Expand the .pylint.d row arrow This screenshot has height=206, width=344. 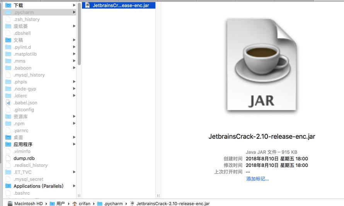pyautogui.click(x=74, y=47)
